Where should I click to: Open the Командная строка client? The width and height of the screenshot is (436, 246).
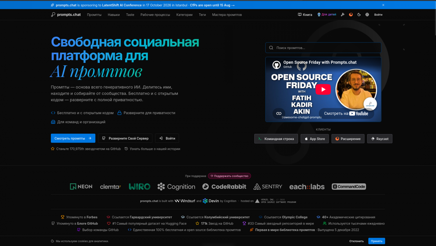click(x=276, y=139)
